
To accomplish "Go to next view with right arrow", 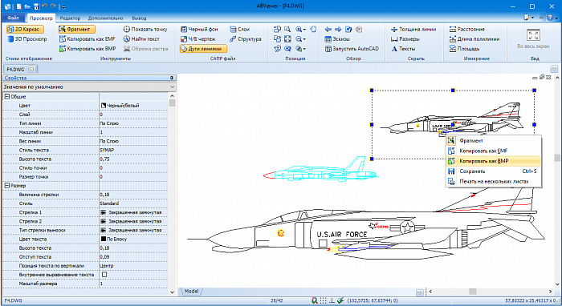I will (x=338, y=30).
